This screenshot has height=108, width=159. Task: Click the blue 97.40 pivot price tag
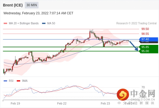coord(149,39)
